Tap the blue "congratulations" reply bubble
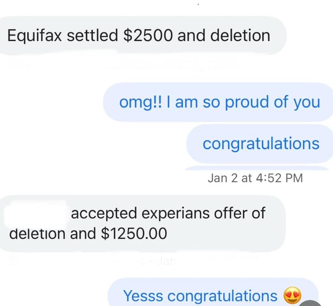 pos(261,144)
